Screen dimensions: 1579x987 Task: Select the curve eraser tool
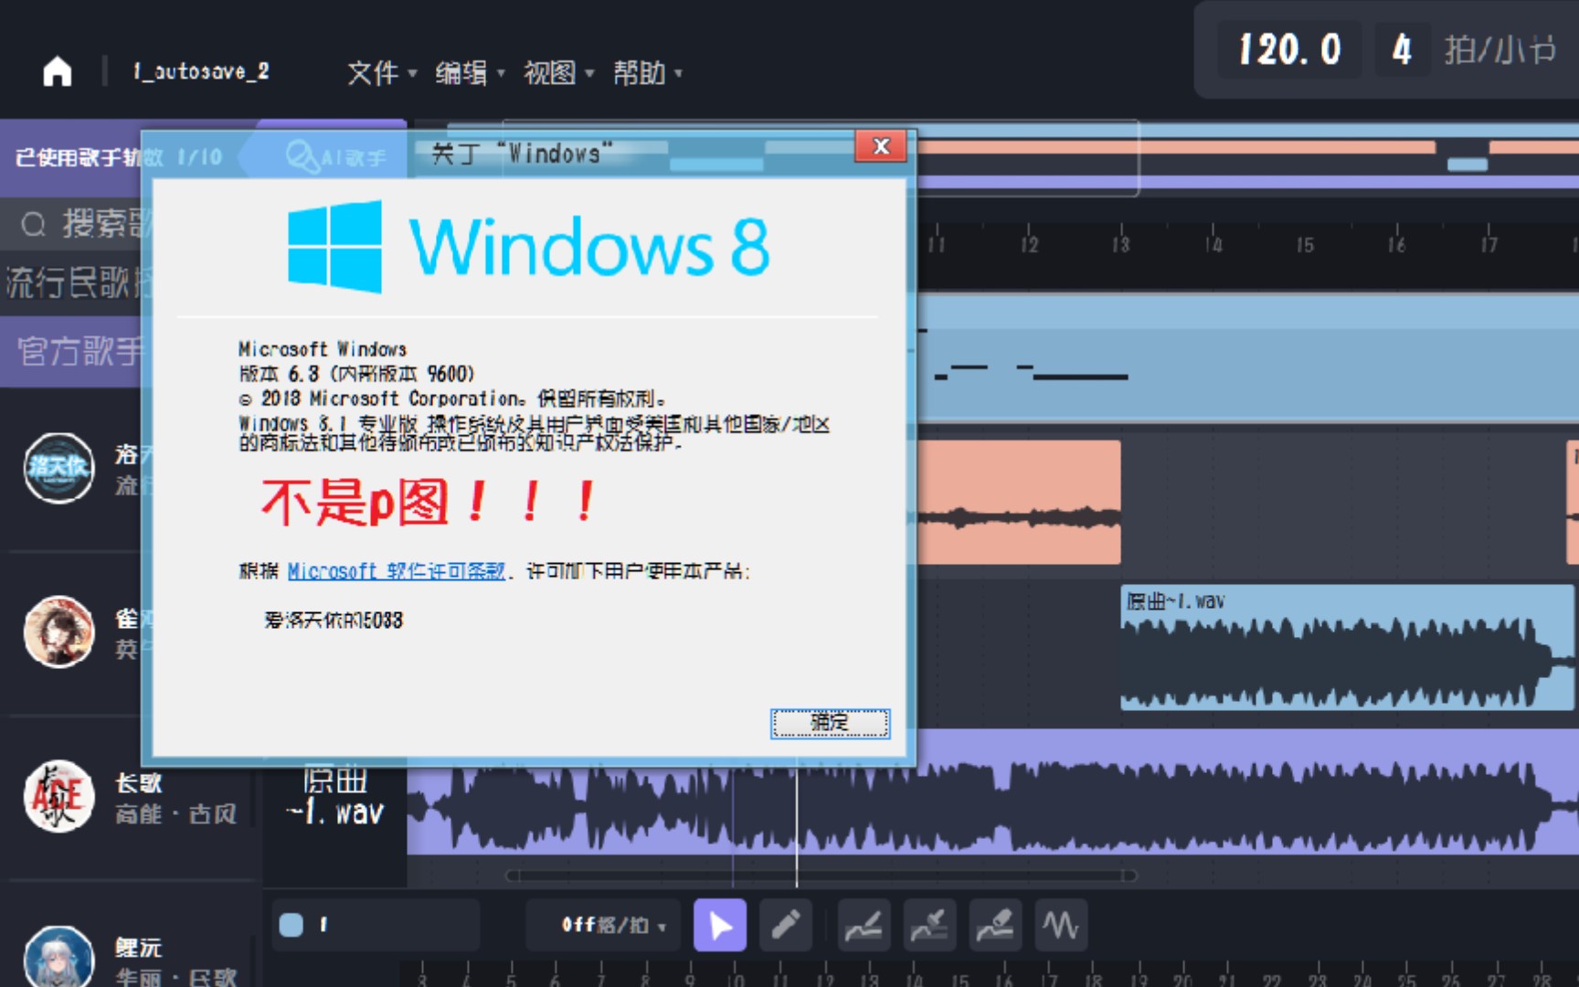[995, 925]
